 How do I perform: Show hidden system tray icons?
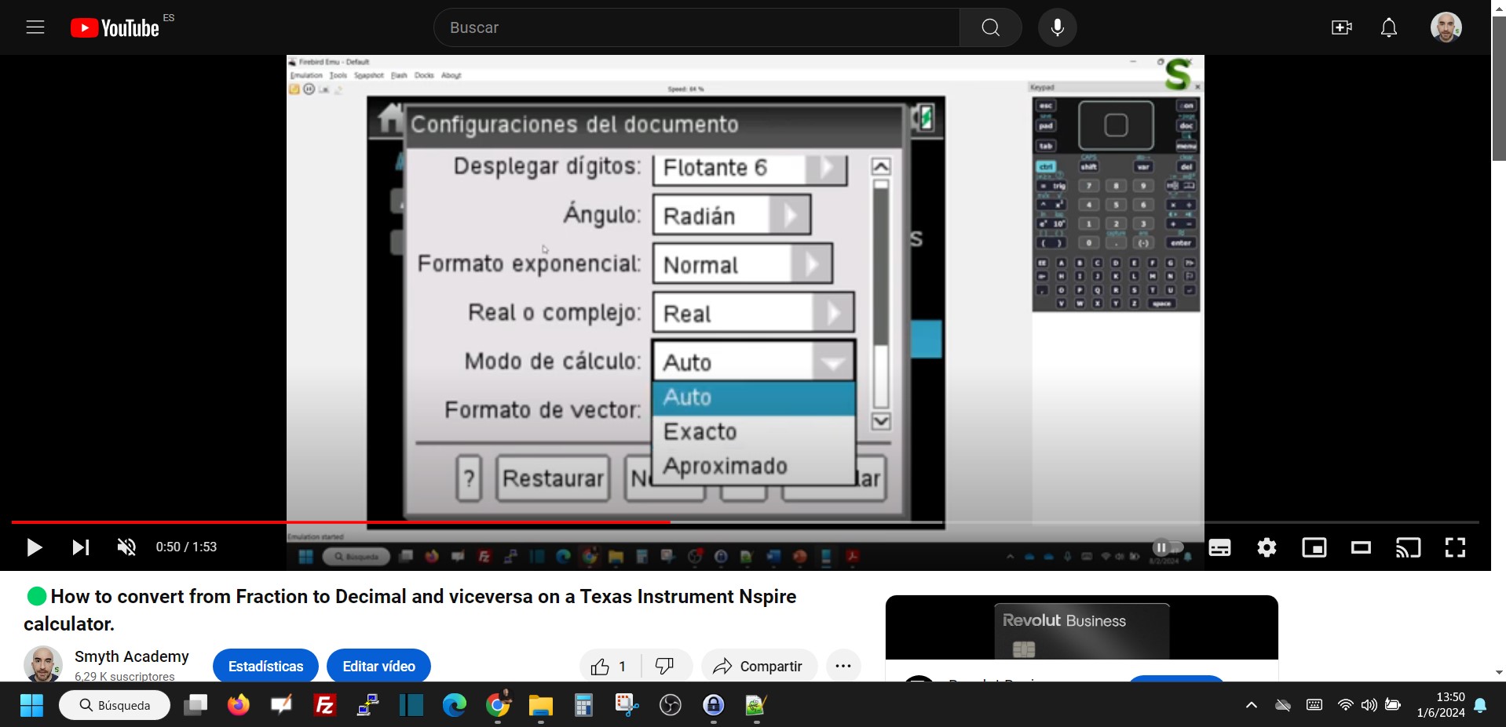tap(1252, 705)
